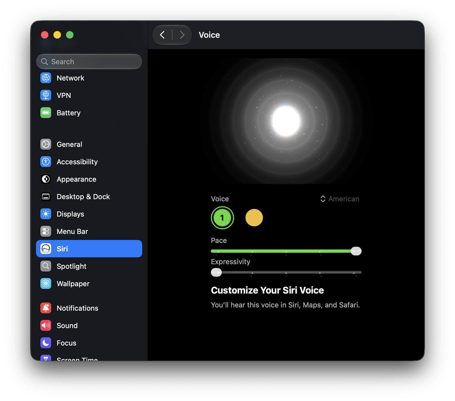Click in the Search field
This screenshot has height=401, width=455.
click(x=89, y=62)
